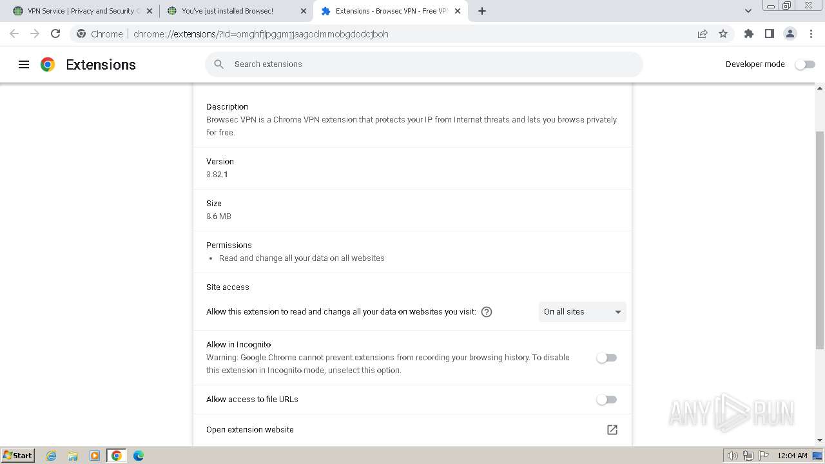Open the side panel icon
825x464 pixels.
(x=770, y=34)
